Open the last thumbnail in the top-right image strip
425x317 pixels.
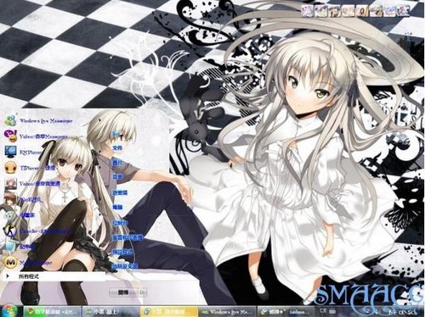click(404, 11)
